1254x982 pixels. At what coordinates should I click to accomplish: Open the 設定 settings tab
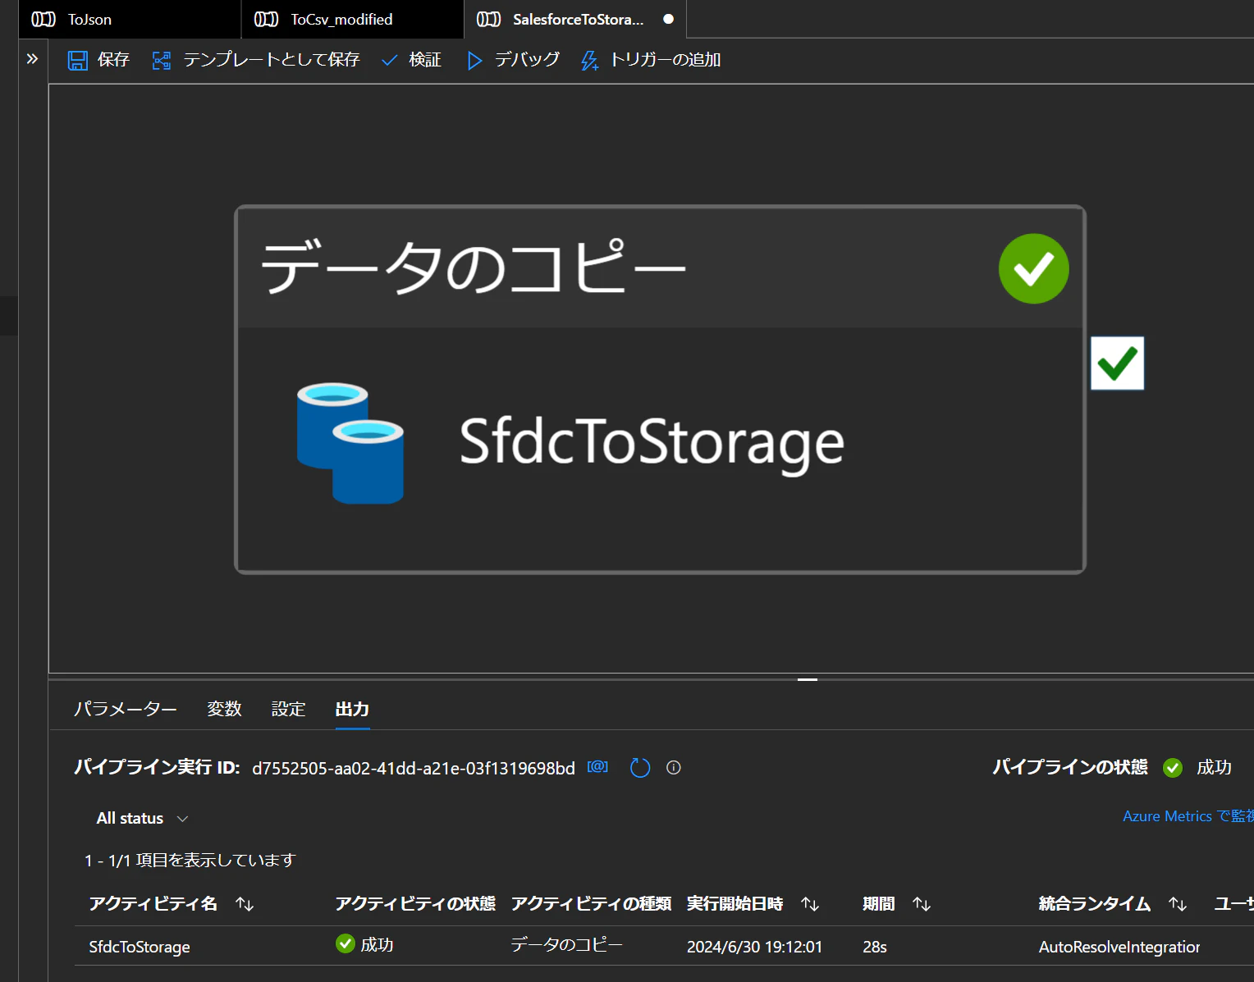289,709
